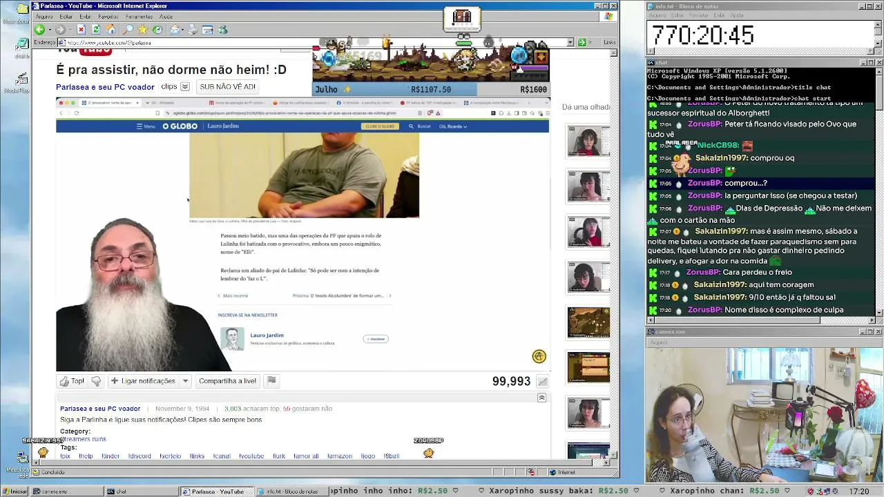Open the Favorites star panel
Screen dimensions: 884x497
tap(142, 30)
